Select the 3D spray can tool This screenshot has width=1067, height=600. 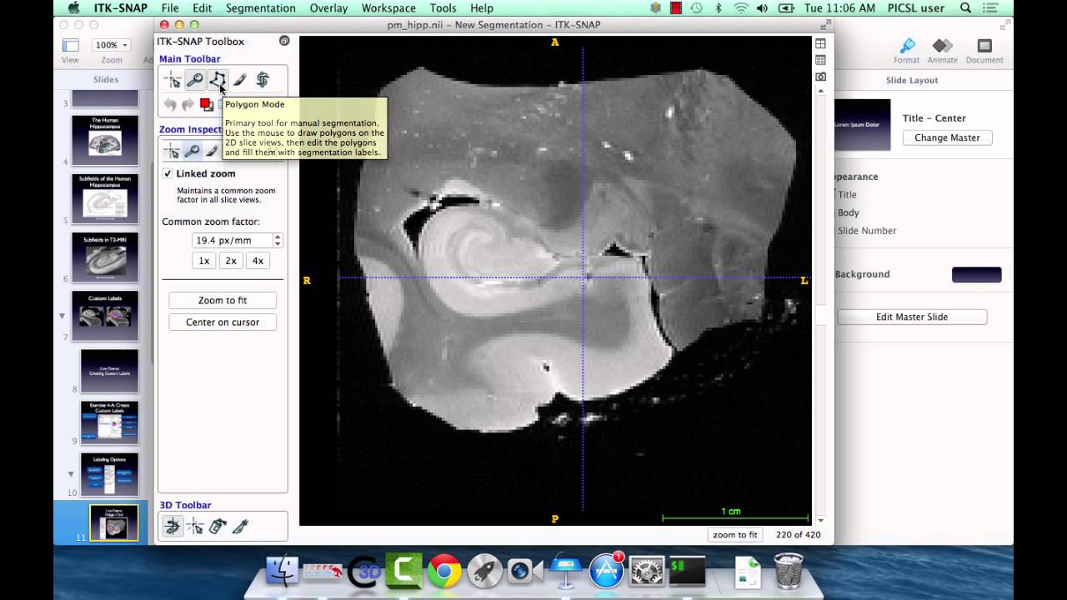click(x=218, y=526)
